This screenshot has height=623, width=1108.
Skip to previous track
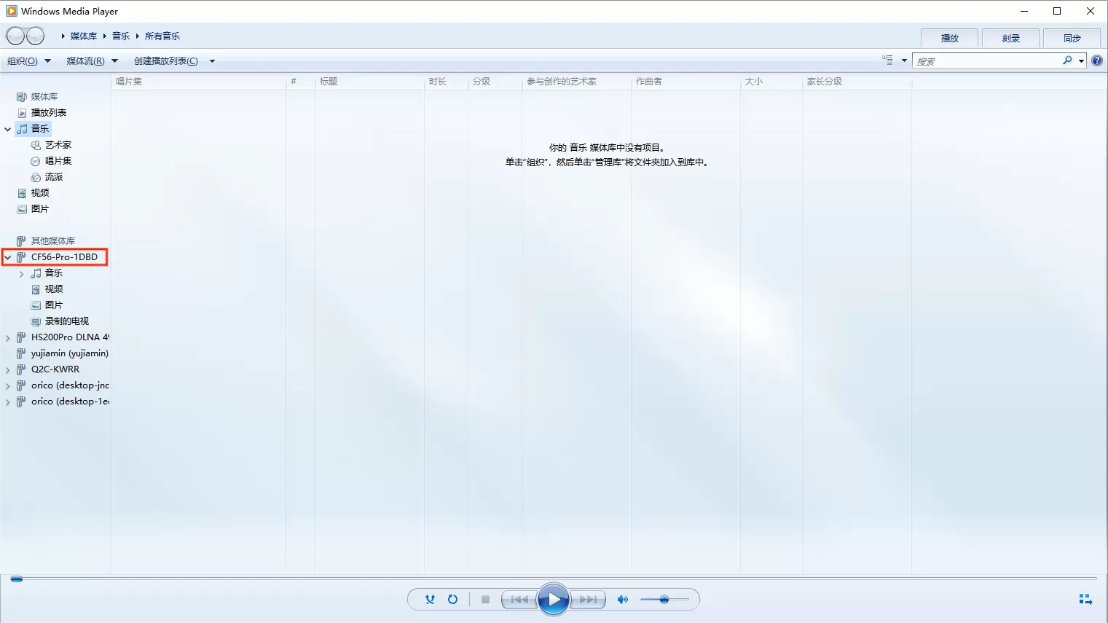pyautogui.click(x=519, y=600)
